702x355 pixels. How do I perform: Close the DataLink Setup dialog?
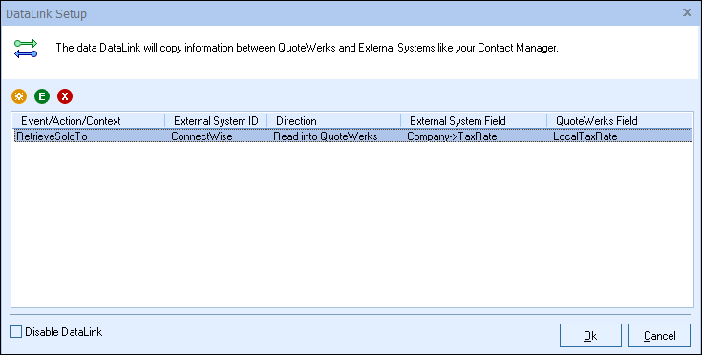point(687,12)
